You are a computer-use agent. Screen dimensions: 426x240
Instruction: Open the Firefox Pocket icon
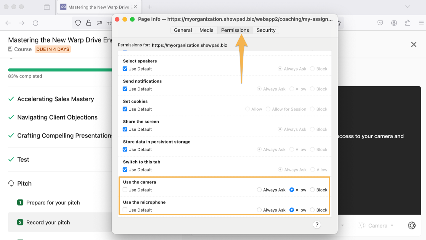380,23
